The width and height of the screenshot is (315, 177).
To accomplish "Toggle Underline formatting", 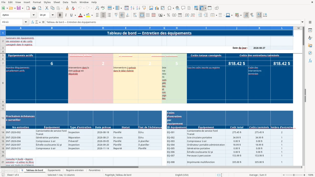I will pos(71,15).
